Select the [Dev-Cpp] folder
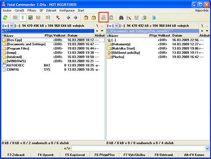Viewport: 211px width, 159px height. pos(53,40)
